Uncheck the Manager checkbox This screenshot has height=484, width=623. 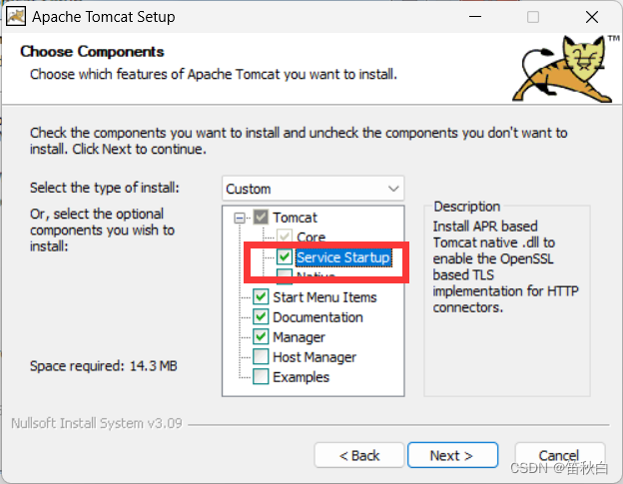[x=261, y=336]
